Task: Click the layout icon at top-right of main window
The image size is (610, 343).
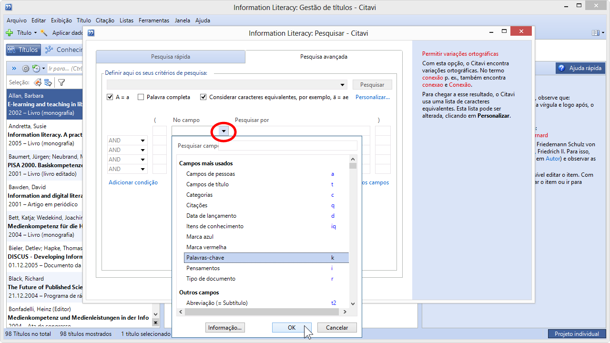Action: pyautogui.click(x=595, y=33)
